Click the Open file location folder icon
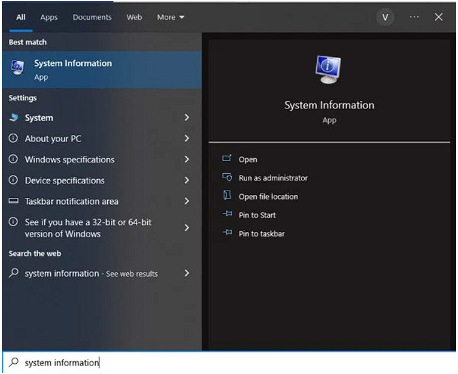This screenshot has width=458, height=374. (227, 196)
